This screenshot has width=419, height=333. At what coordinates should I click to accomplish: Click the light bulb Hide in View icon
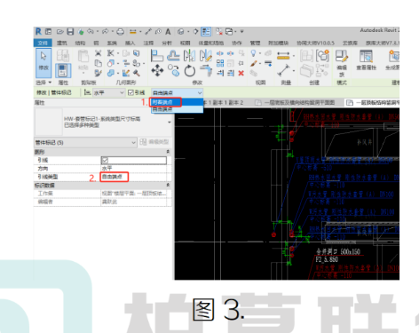253,53
